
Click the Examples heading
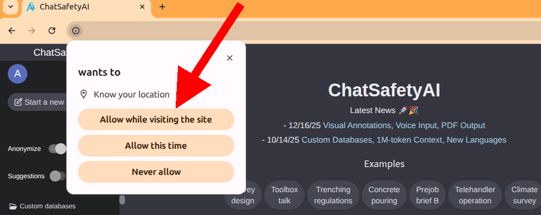tap(384, 164)
